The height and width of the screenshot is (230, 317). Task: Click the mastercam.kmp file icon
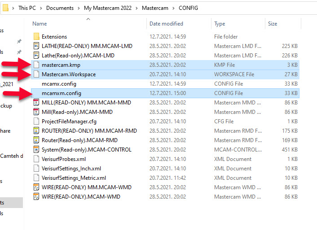click(x=36, y=65)
